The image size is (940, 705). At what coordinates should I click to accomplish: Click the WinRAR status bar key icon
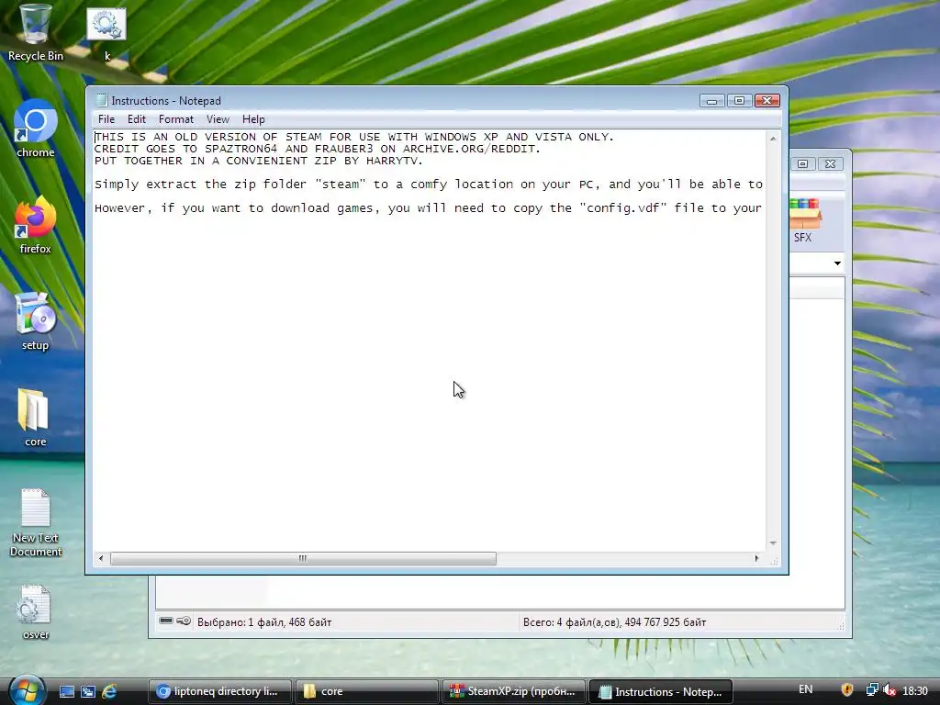click(184, 621)
